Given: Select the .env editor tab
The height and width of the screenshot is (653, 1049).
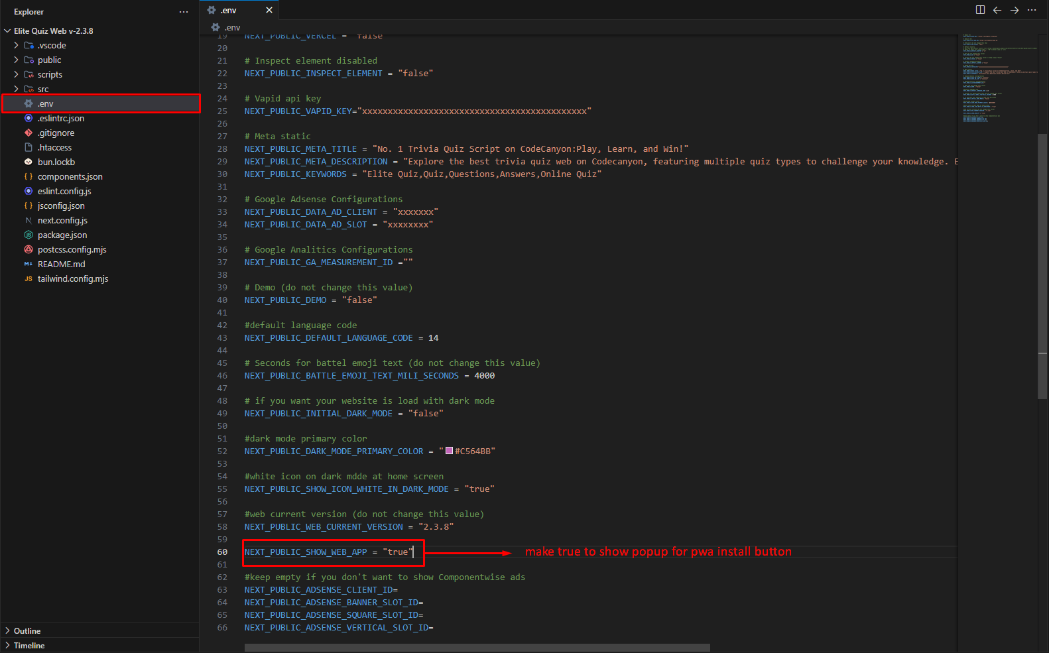Looking at the screenshot, I should pos(229,10).
